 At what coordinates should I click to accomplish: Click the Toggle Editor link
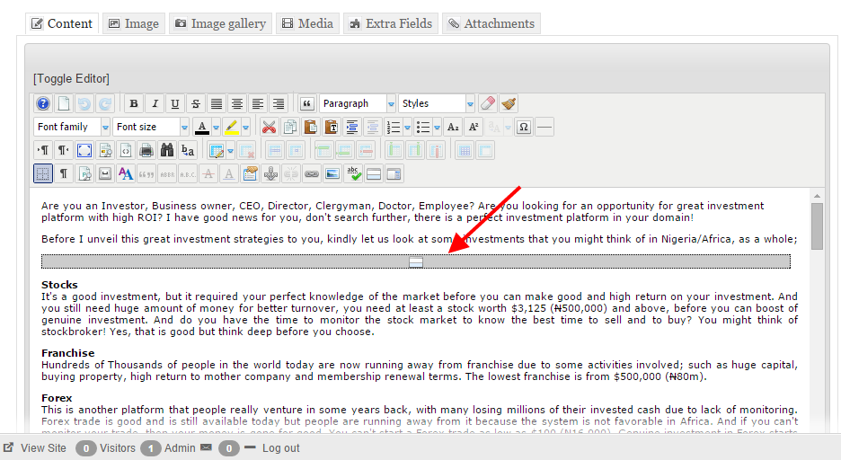tap(71, 79)
